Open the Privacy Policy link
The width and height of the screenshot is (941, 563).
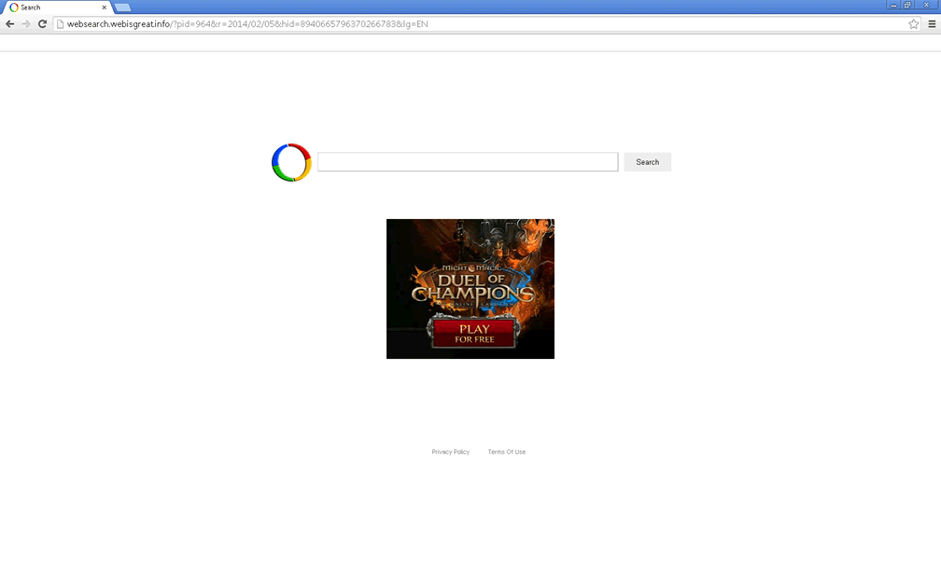point(450,452)
